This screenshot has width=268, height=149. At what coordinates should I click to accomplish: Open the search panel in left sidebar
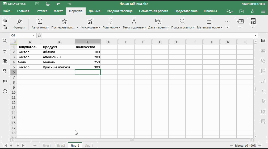click(5, 41)
